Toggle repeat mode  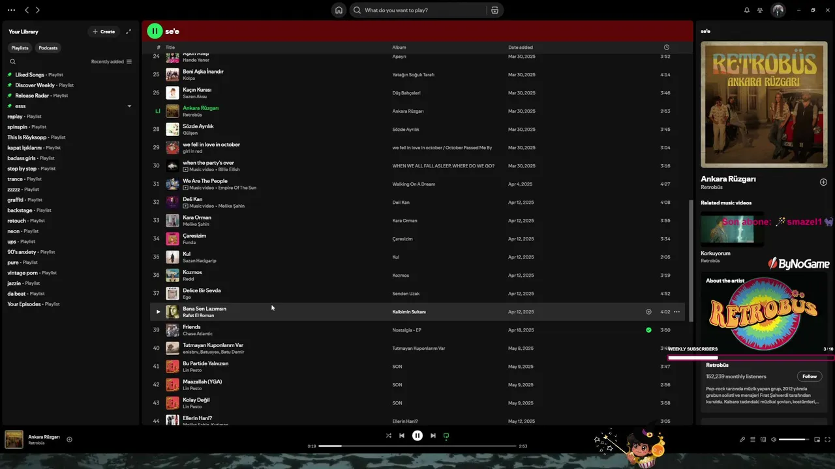(446, 436)
